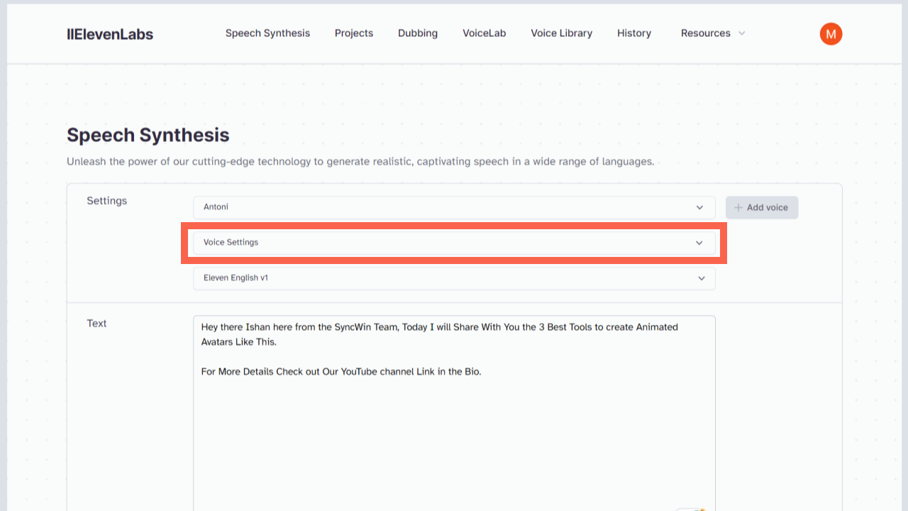
Task: Expand the Voice Settings panel
Action: click(x=454, y=243)
